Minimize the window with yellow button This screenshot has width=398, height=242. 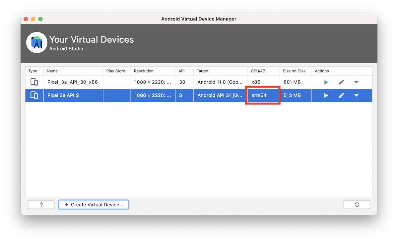point(33,19)
